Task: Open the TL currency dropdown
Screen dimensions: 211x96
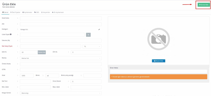Action: 92,47
